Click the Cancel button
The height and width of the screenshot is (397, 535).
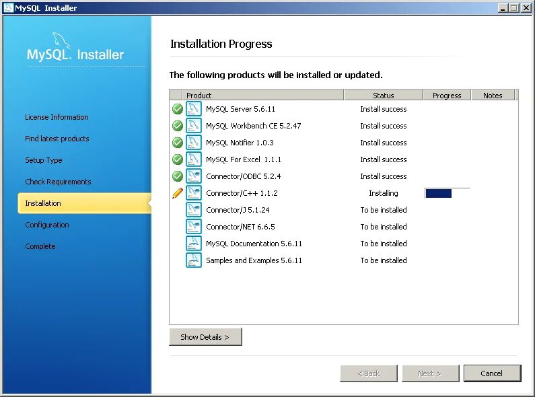pos(492,373)
